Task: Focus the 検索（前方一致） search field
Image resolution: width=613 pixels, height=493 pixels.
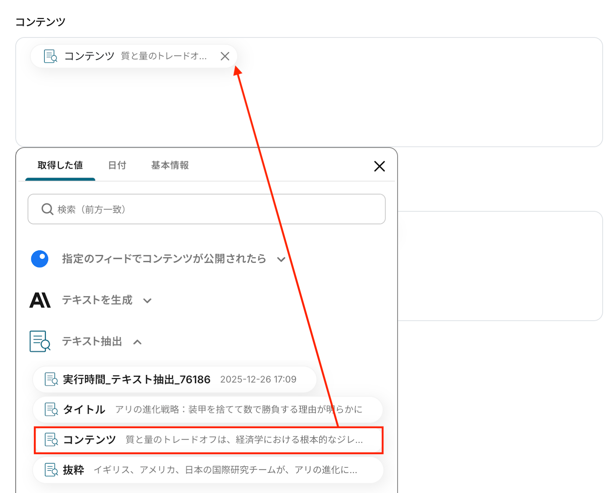Action: 207,209
